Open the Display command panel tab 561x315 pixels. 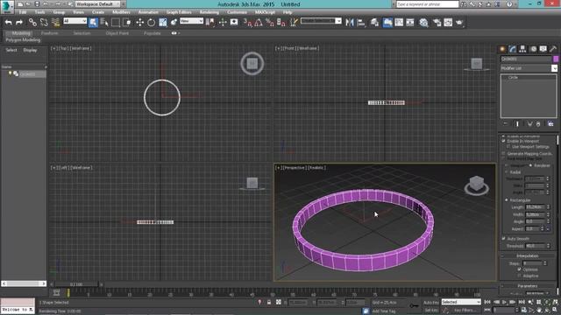tap(543, 49)
